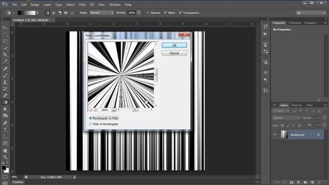This screenshot has height=185, width=329.
Task: Switch to the Paths tab
Action: 309,105
